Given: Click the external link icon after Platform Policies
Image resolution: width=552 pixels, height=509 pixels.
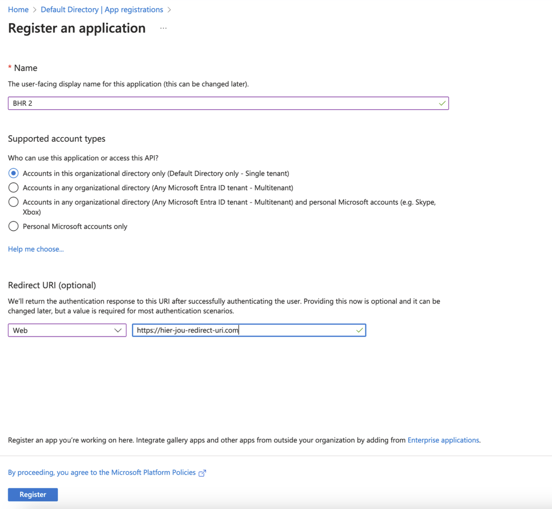Looking at the screenshot, I should 202,473.
